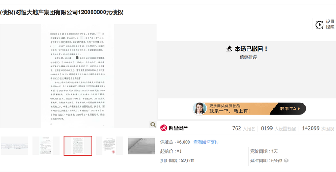Screen dimensions: 336x172
Task: Click the main document preview image
Action: coord(78,76)
